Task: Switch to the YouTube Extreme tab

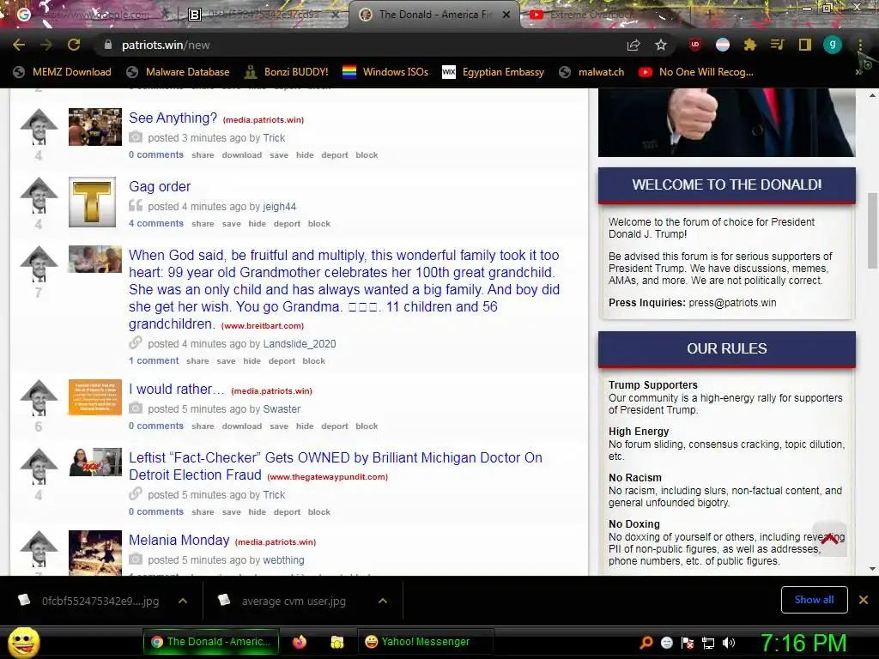Action: [x=589, y=15]
